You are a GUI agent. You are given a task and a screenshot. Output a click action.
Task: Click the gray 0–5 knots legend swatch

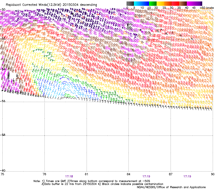(130, 3)
